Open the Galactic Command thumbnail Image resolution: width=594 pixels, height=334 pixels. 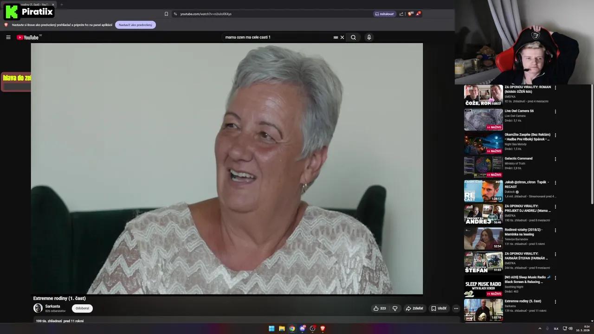pos(483,167)
